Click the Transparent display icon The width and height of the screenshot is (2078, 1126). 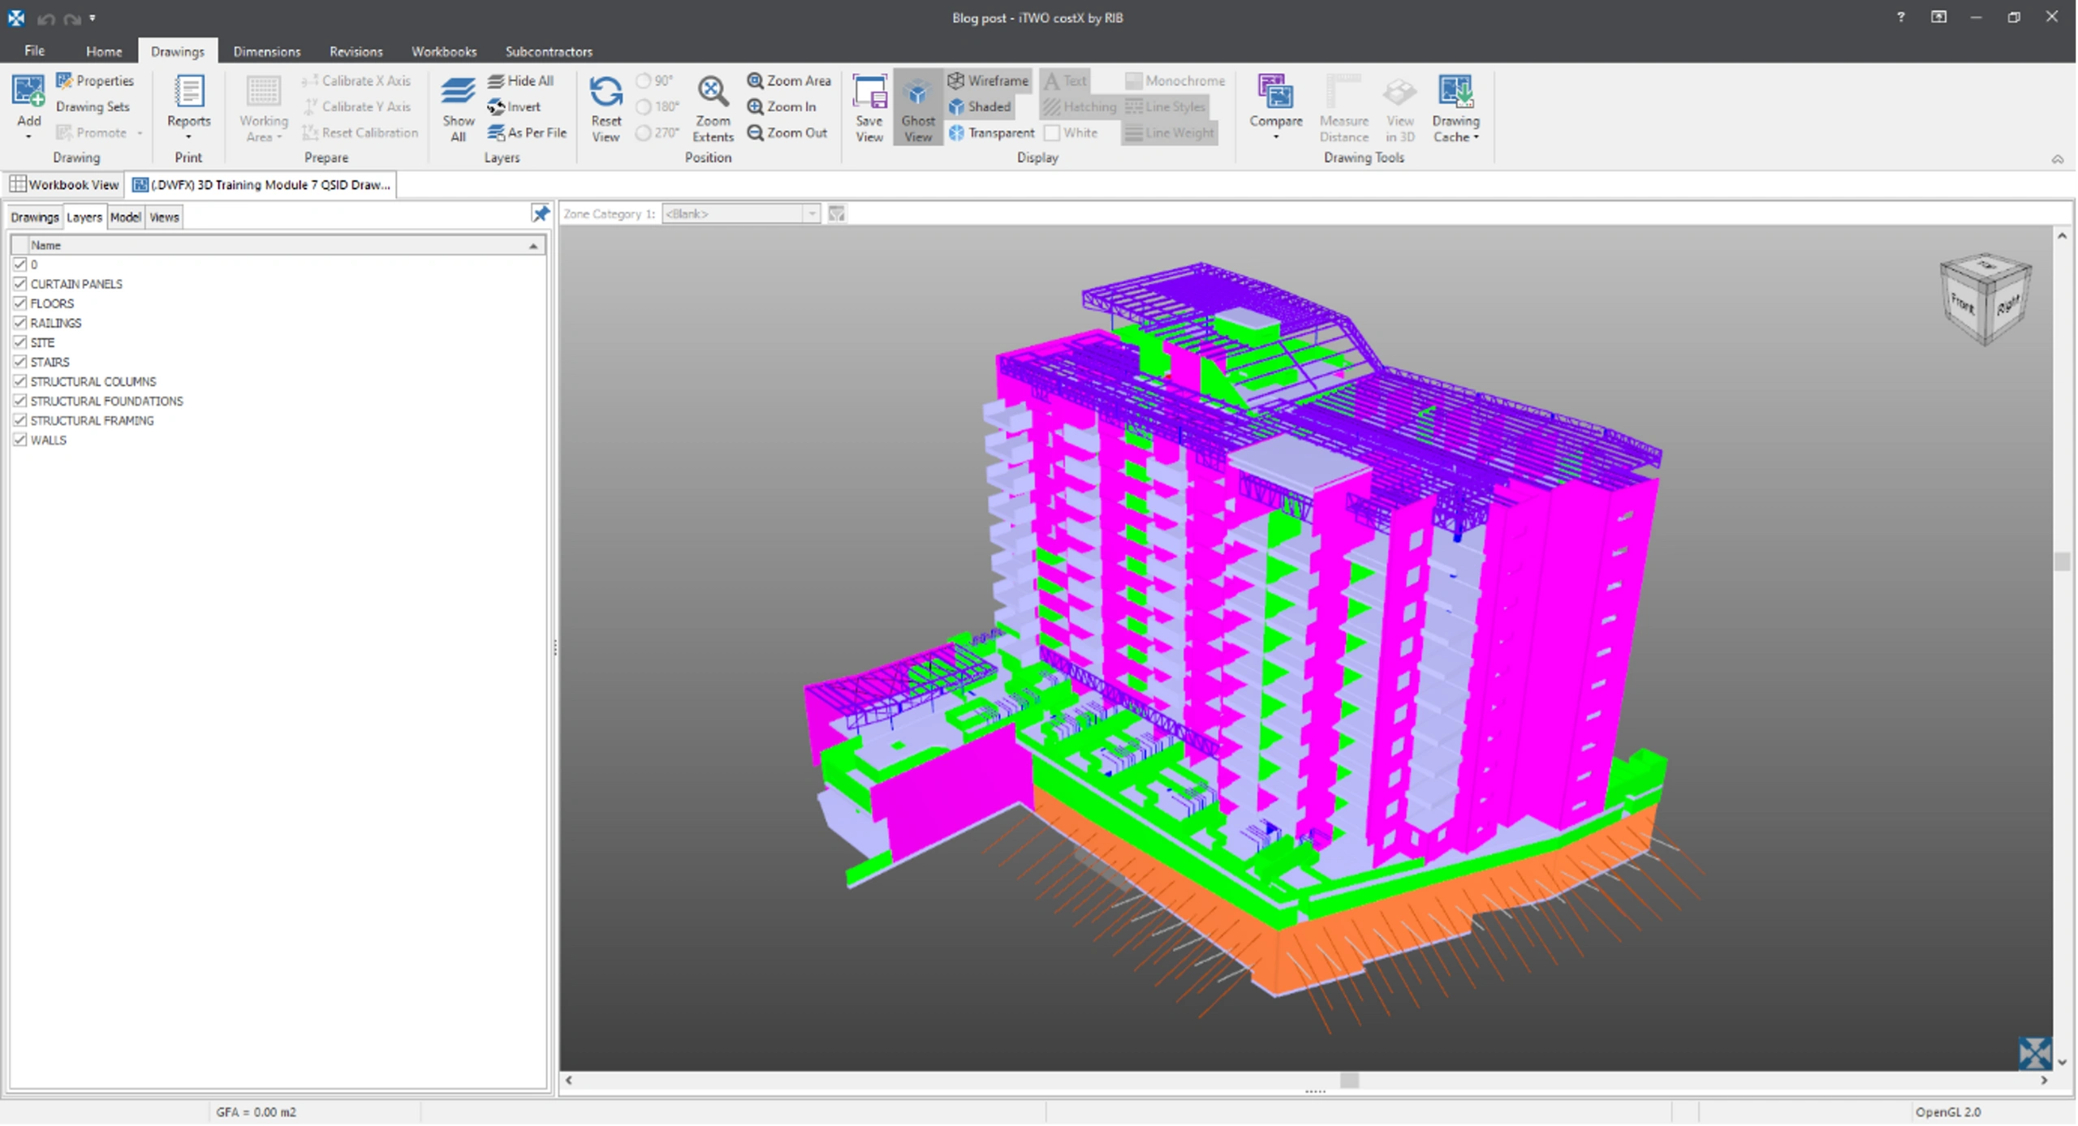(x=956, y=132)
